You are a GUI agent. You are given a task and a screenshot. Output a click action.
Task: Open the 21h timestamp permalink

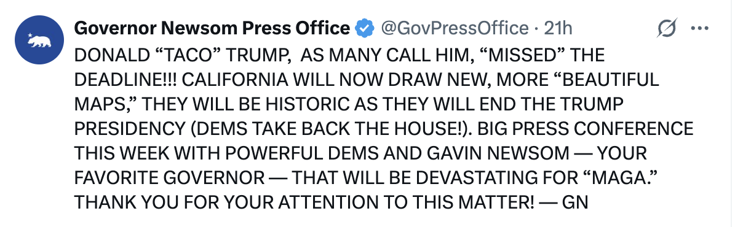tap(558, 28)
